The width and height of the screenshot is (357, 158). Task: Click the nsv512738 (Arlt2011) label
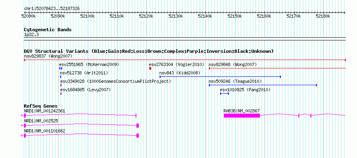pyautogui.click(x=84, y=73)
